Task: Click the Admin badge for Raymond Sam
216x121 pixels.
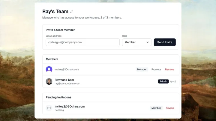Action: tap(163, 81)
